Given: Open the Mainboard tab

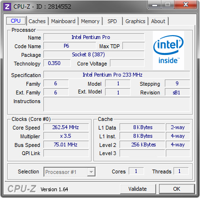Looking at the screenshot, I should click(63, 21).
